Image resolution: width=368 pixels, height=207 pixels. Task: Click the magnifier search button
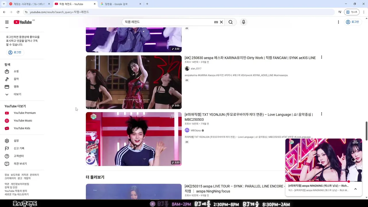(x=231, y=22)
